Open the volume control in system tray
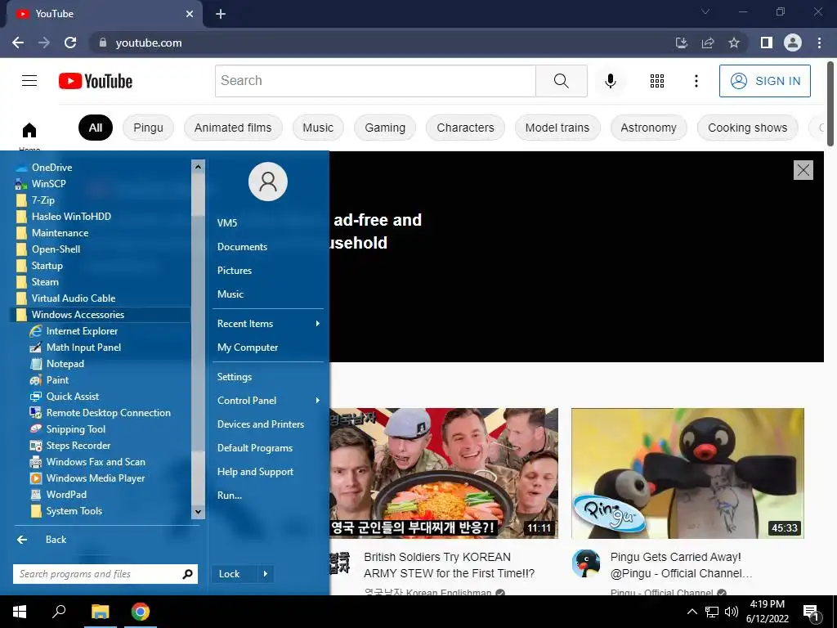The height and width of the screenshot is (628, 837). point(732,612)
